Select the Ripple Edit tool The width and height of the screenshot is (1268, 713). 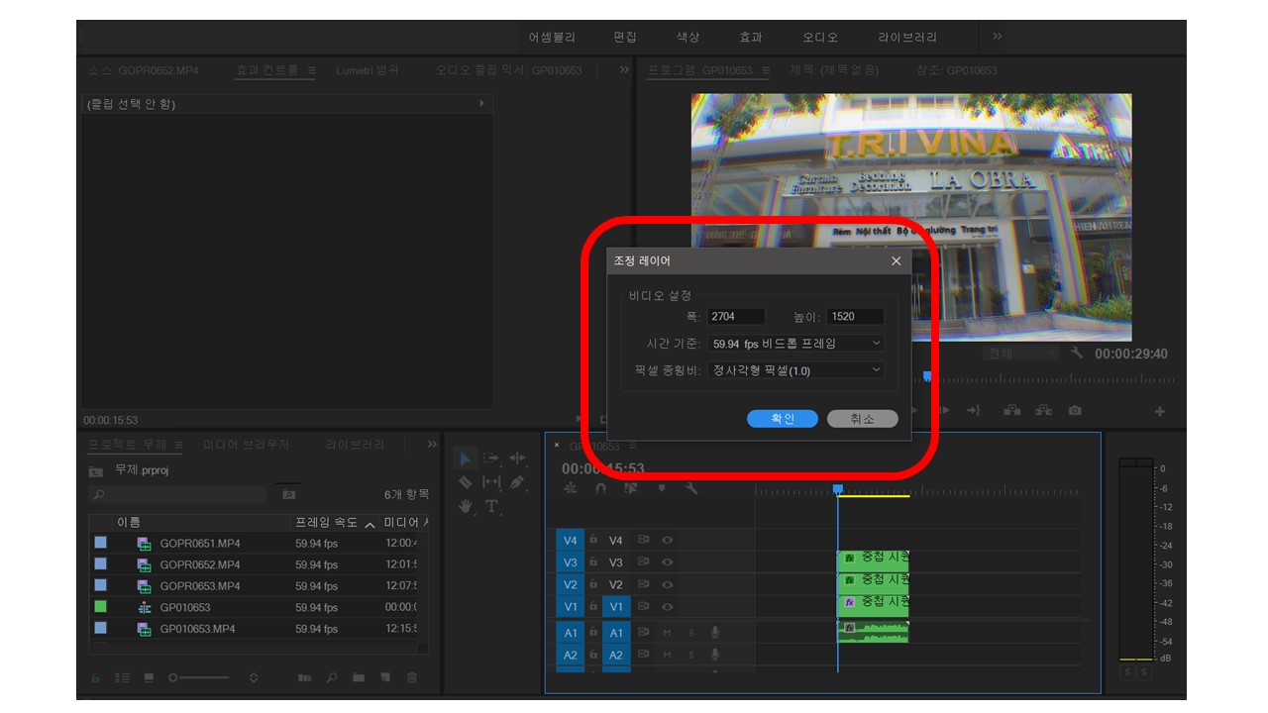coord(517,458)
